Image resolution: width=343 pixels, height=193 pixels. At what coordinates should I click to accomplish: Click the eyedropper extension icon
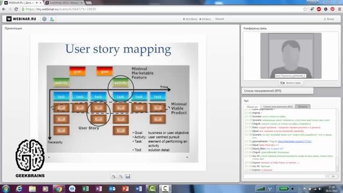312,9
